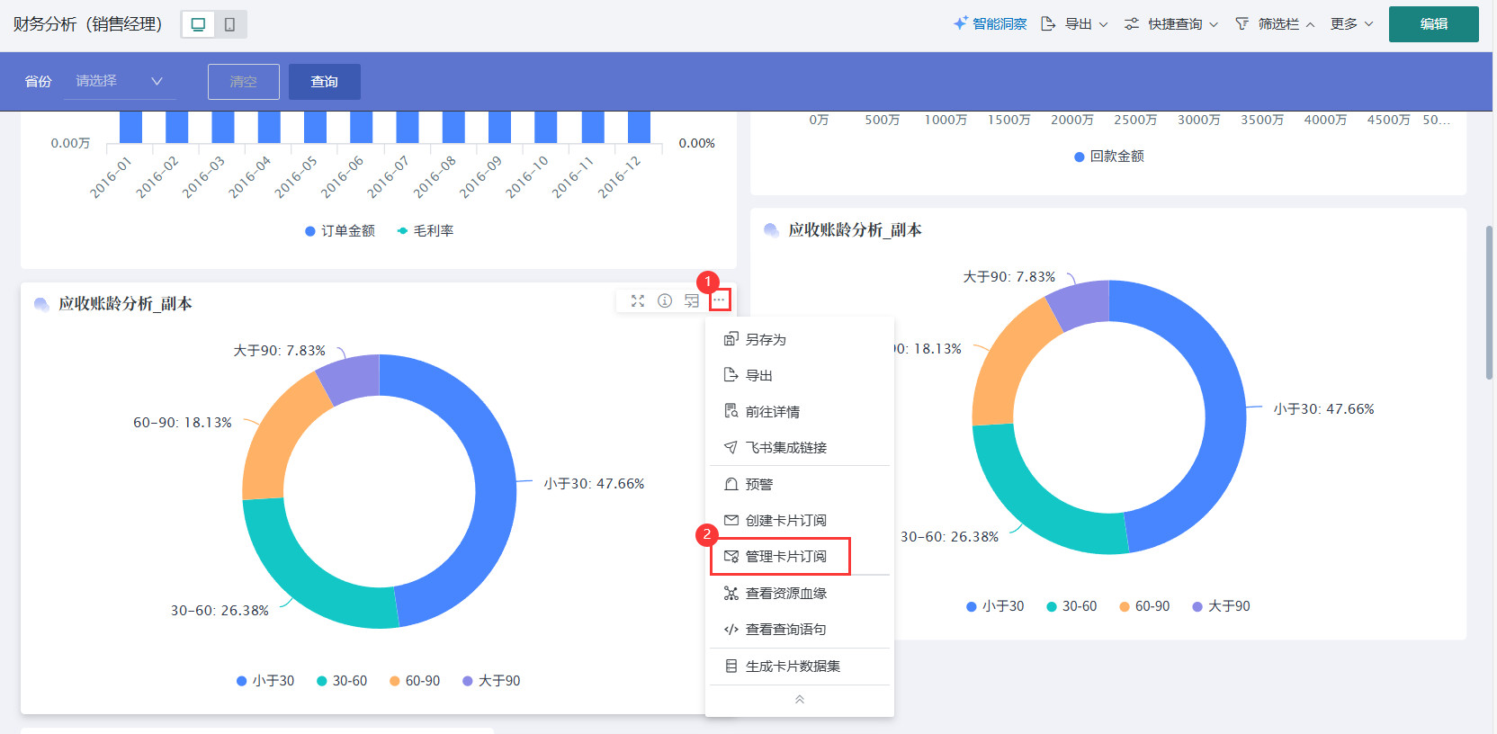The height and width of the screenshot is (734, 1497).
Task: Open the ellipsis more-actions icon on card
Action: click(x=719, y=300)
